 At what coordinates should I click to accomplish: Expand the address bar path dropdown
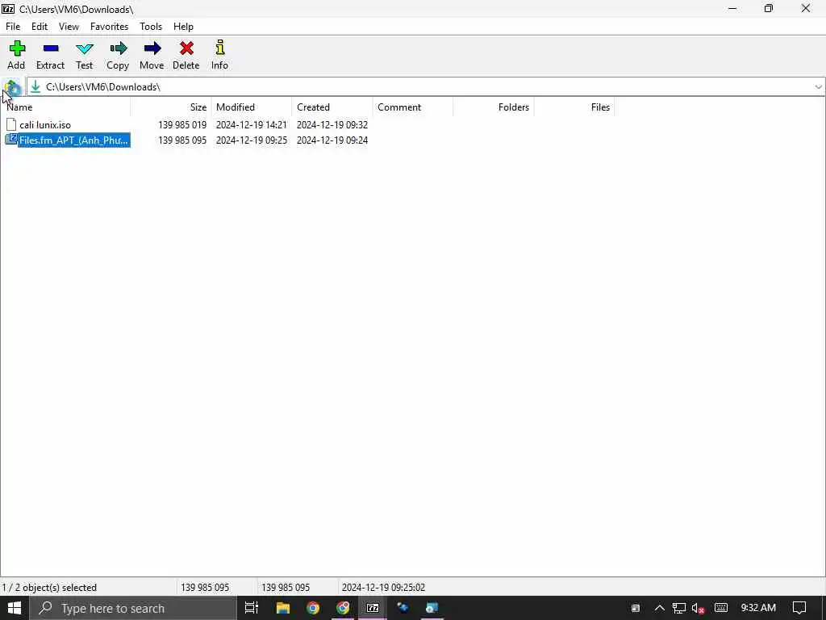[818, 87]
